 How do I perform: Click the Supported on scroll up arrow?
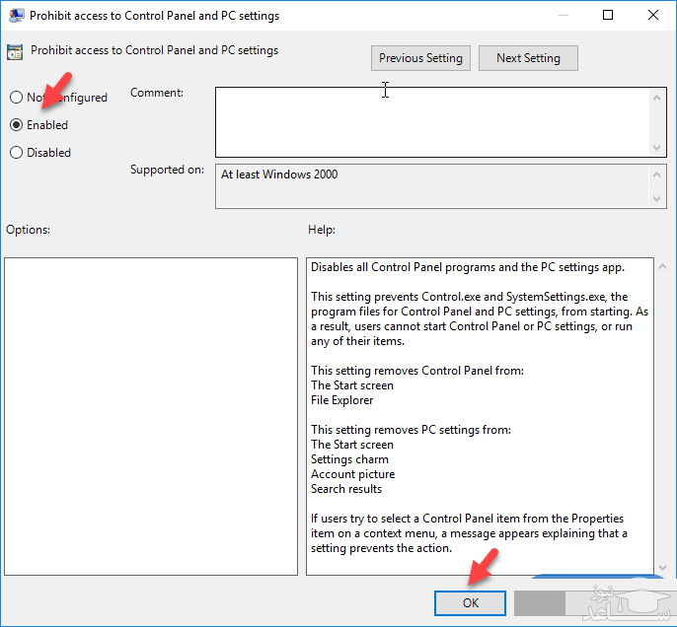658,174
